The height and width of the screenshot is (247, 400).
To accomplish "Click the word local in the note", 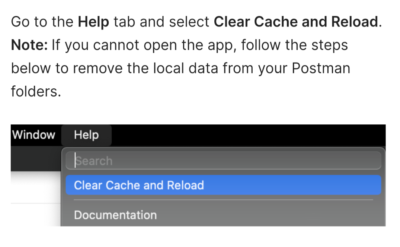I will tap(168, 68).
